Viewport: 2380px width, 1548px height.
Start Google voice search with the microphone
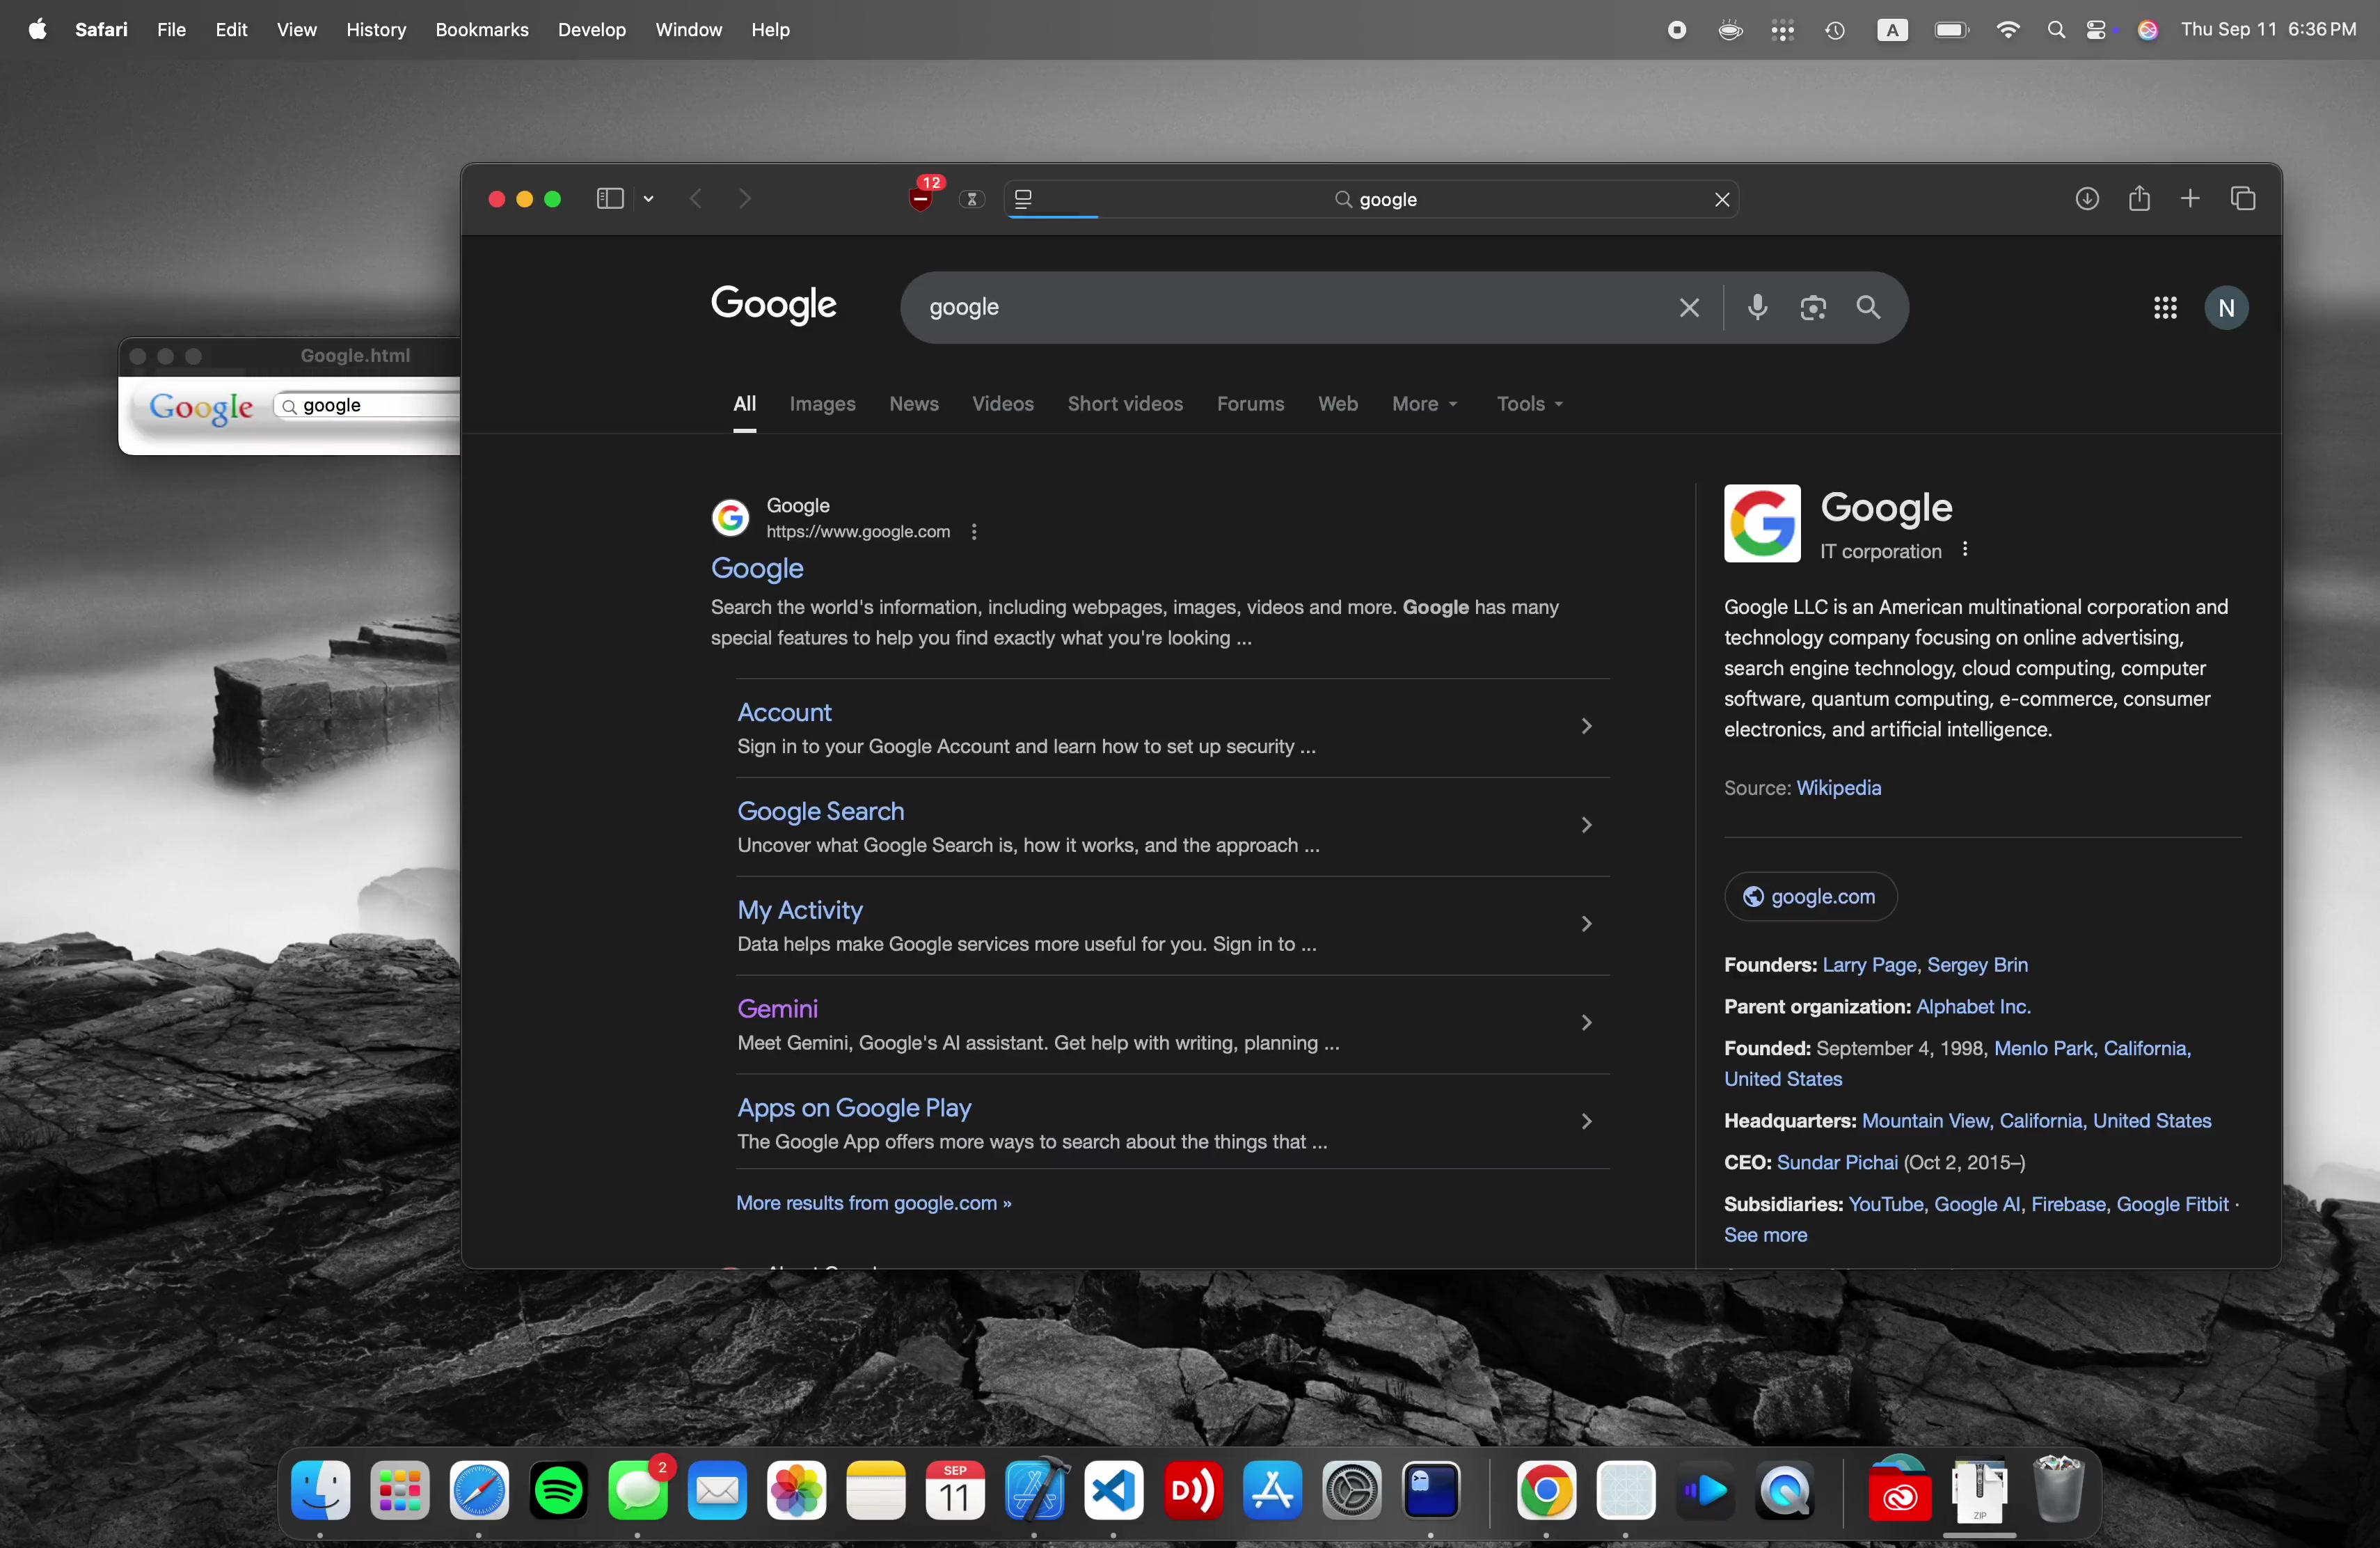click(x=1757, y=307)
